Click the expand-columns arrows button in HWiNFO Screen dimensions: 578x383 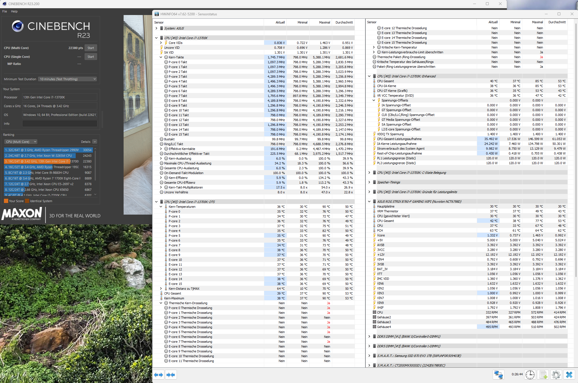[x=158, y=375]
